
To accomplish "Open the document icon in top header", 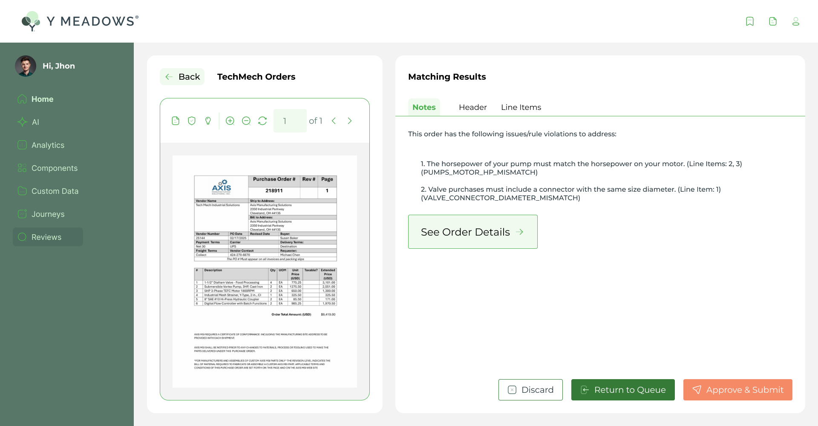I will (773, 21).
